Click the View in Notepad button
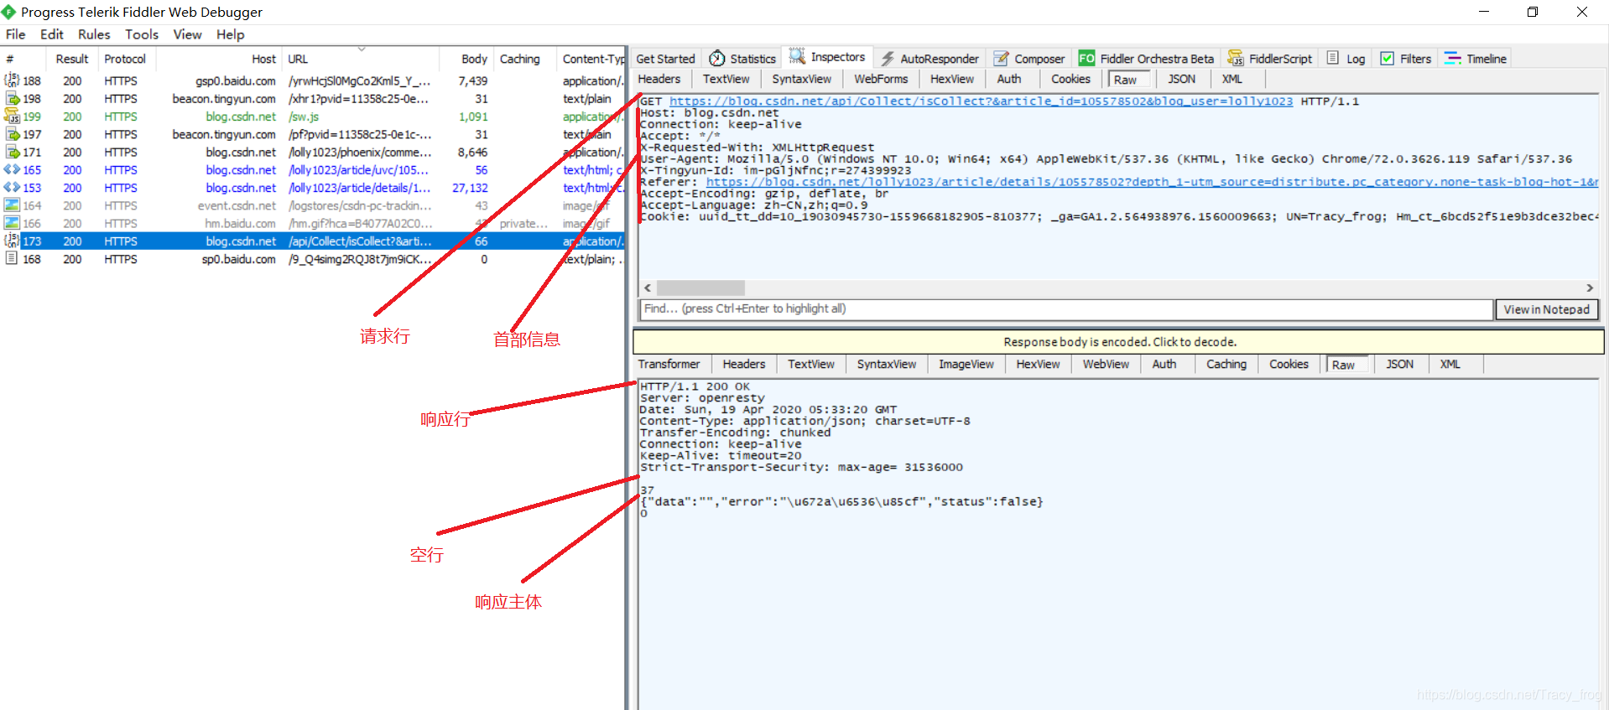The height and width of the screenshot is (710, 1609). pyautogui.click(x=1546, y=309)
